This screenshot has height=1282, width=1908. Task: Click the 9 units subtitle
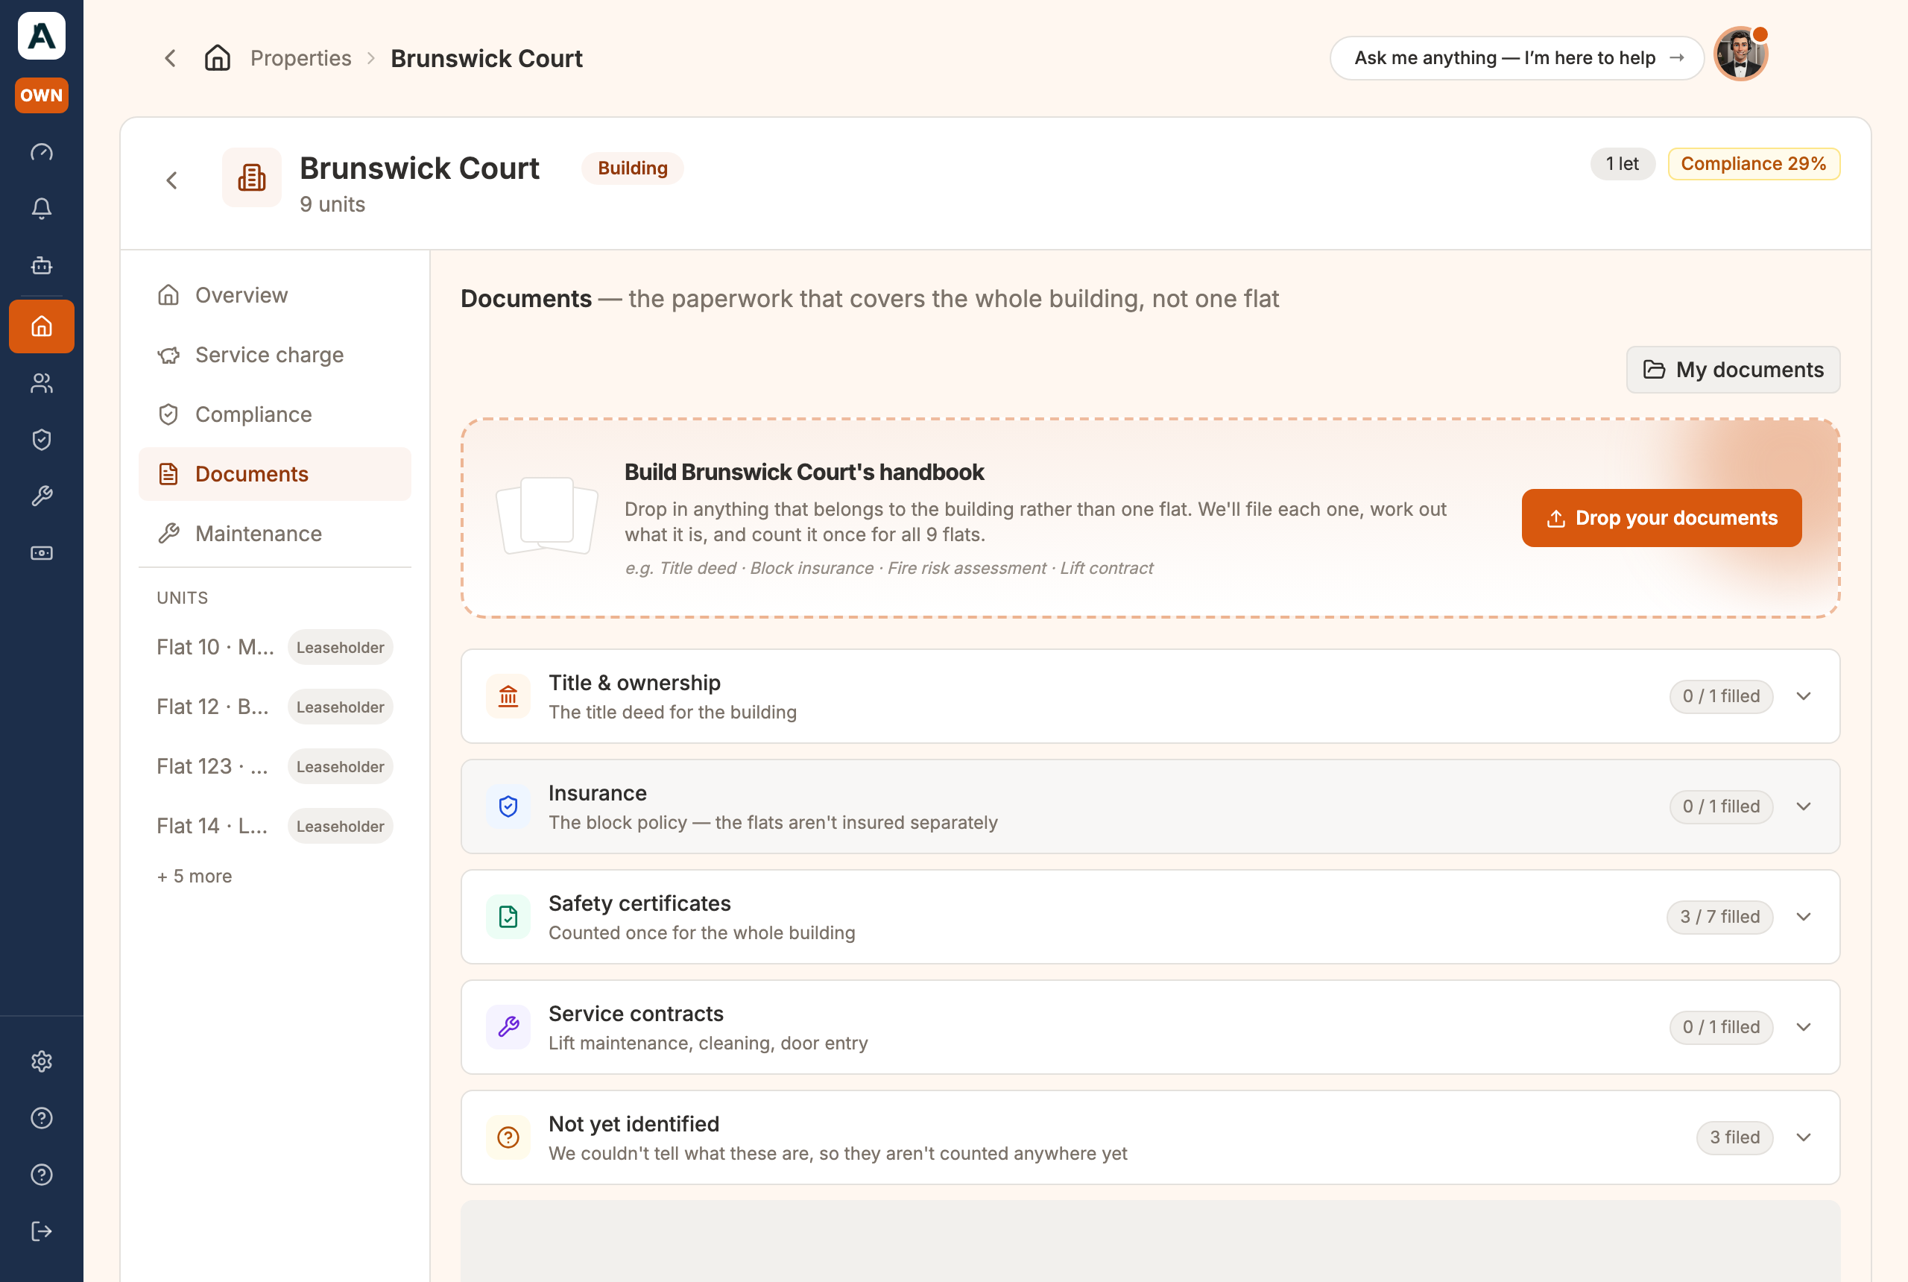(332, 204)
